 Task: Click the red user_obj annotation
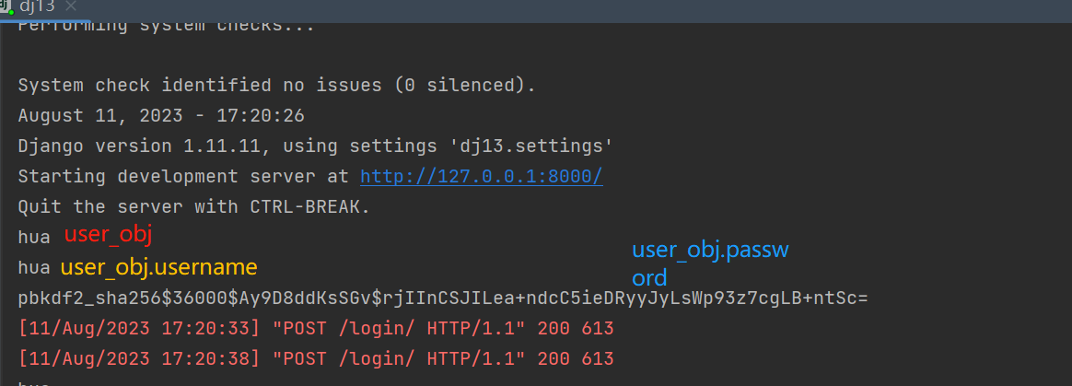coord(108,235)
